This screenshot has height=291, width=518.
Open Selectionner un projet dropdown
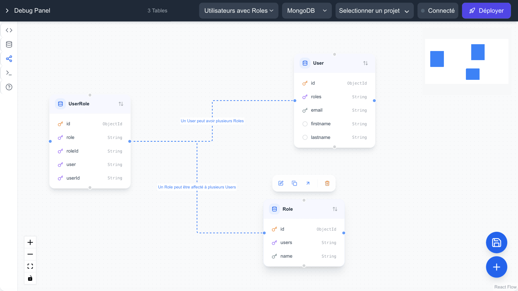point(374,11)
